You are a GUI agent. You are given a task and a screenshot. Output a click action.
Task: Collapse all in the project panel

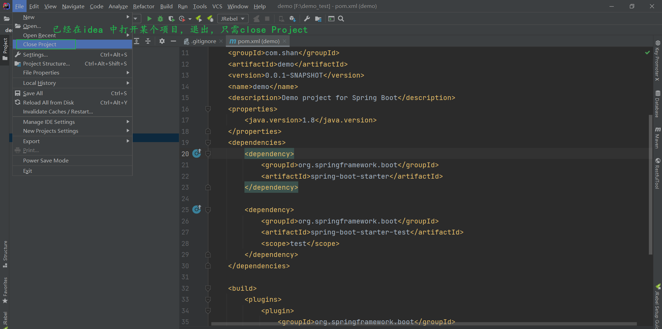(148, 41)
